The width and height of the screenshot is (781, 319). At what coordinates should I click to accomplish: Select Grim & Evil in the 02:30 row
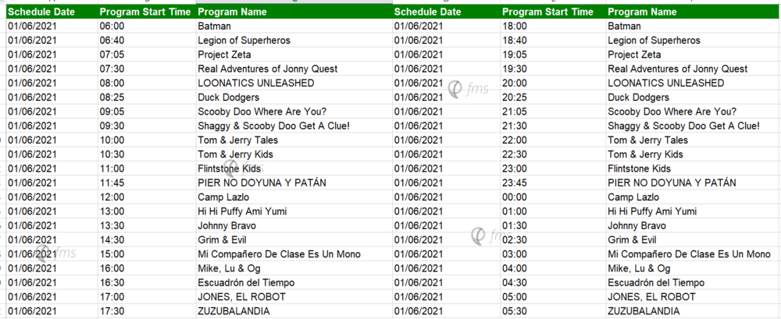[x=632, y=239]
